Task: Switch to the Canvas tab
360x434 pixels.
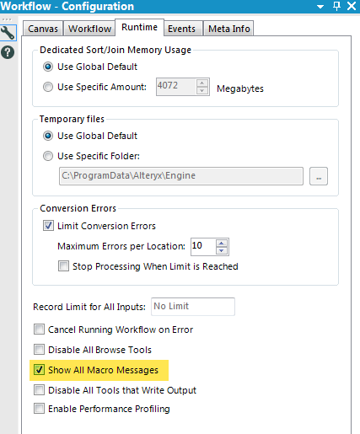Action: point(43,29)
